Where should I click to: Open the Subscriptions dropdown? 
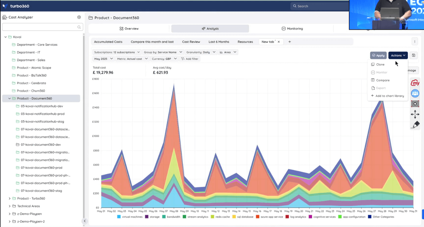[117, 52]
